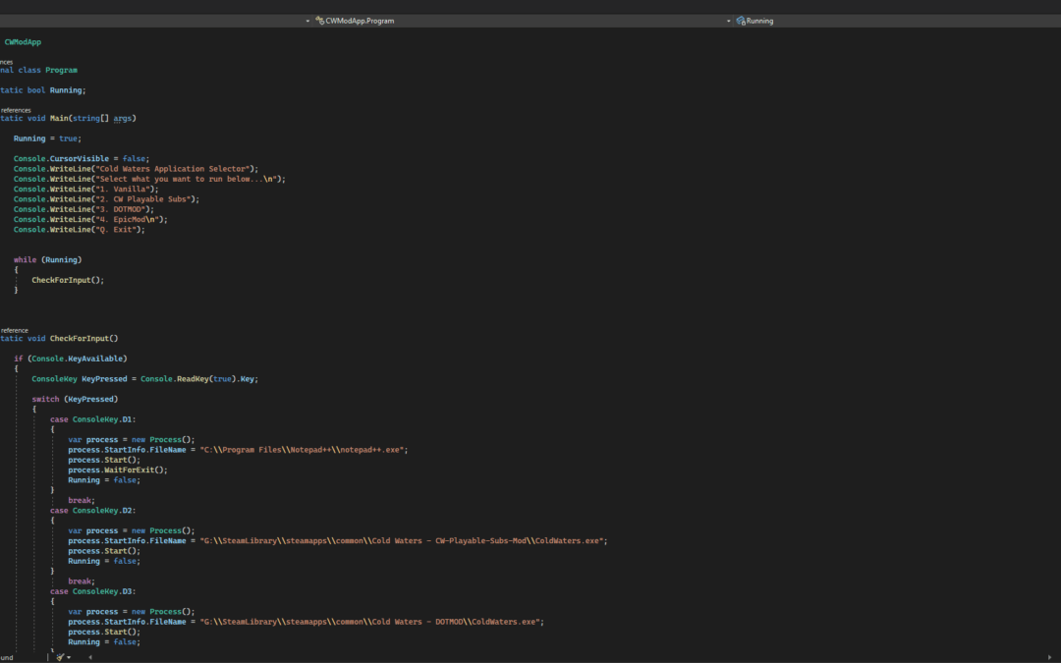Click the "Select what you want to run below" string

(186, 179)
